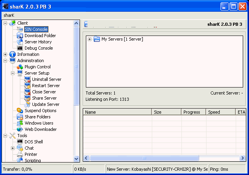Click the Web Downloader globe icon
This screenshot has width=249, height=175.
20,129
